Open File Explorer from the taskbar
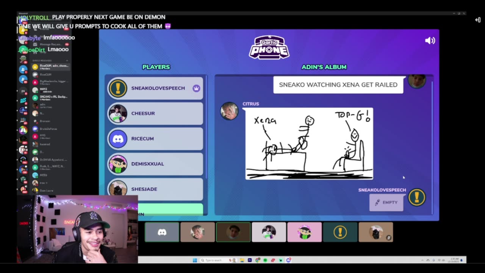 (x=242, y=260)
